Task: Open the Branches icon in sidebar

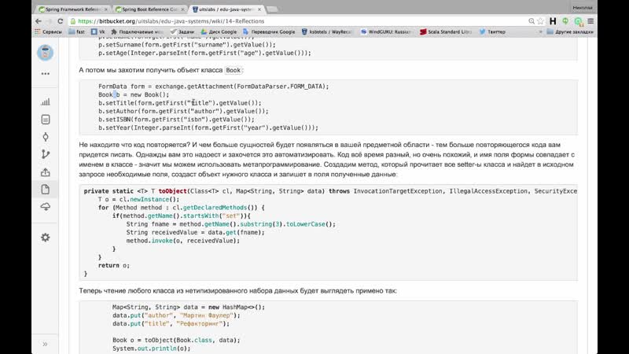Action: pyautogui.click(x=46, y=154)
